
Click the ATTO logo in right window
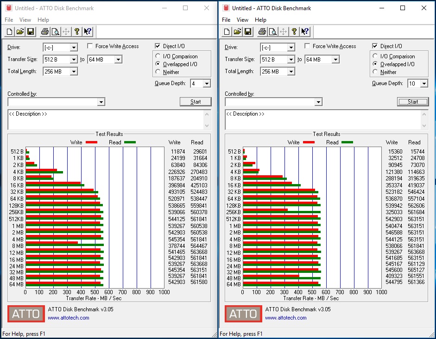click(x=243, y=314)
